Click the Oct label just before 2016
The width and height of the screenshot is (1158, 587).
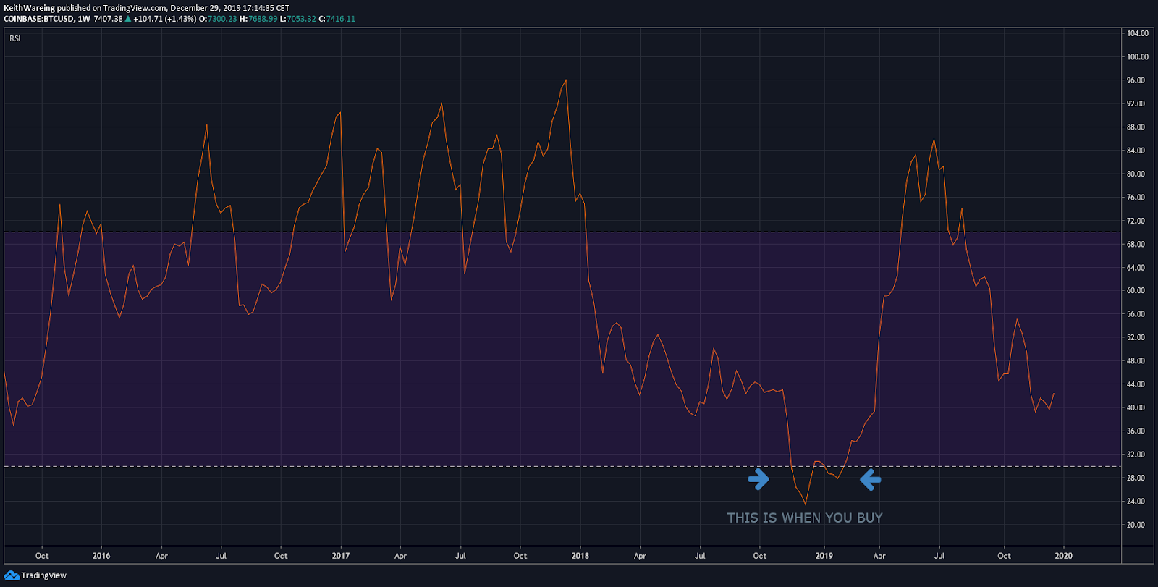[x=42, y=556]
